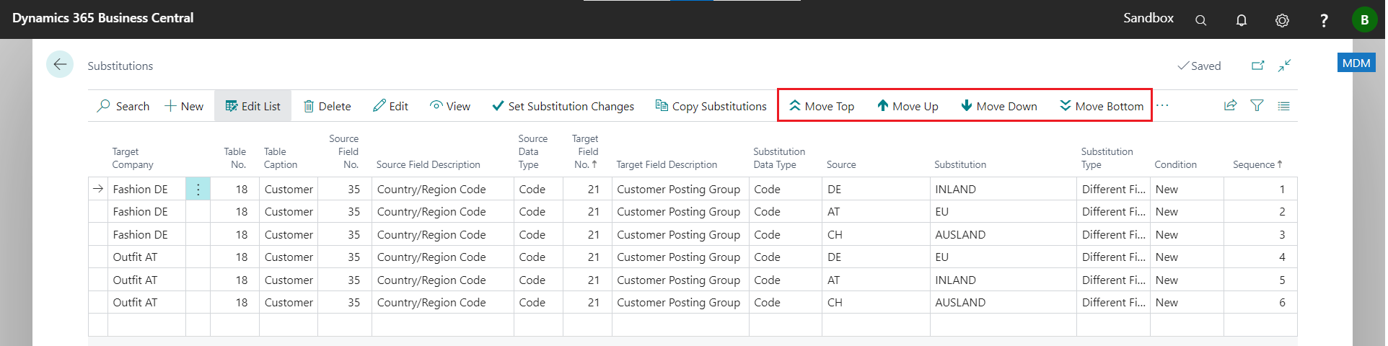
Task: Click the Search action in toolbar
Action: click(123, 106)
